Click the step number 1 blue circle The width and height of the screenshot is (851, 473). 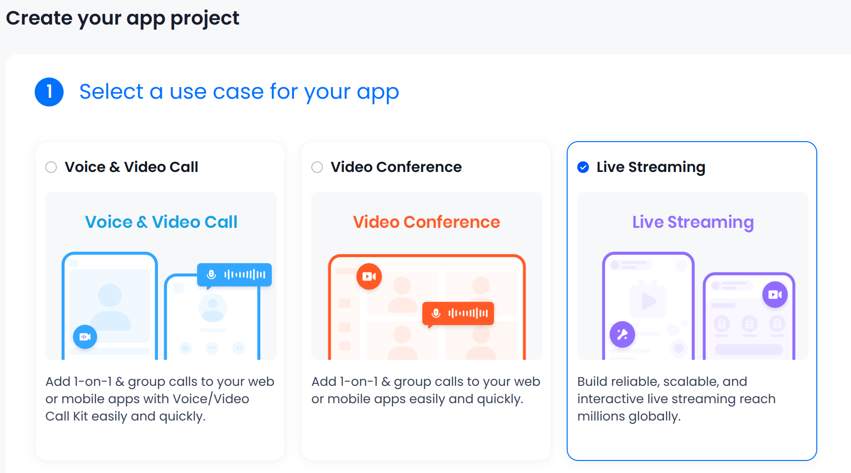click(x=49, y=92)
